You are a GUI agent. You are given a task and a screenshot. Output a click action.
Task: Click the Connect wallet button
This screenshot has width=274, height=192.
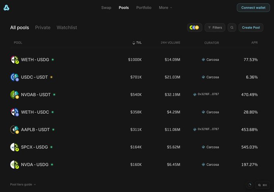tap(253, 8)
